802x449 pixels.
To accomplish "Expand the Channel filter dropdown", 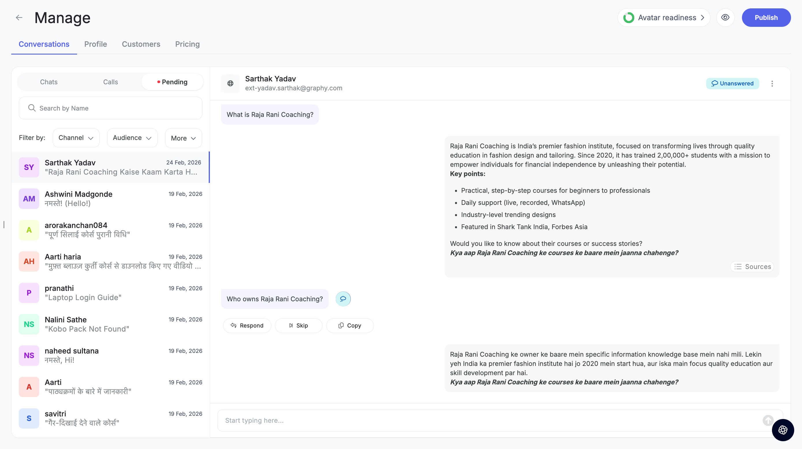I will click(x=76, y=138).
